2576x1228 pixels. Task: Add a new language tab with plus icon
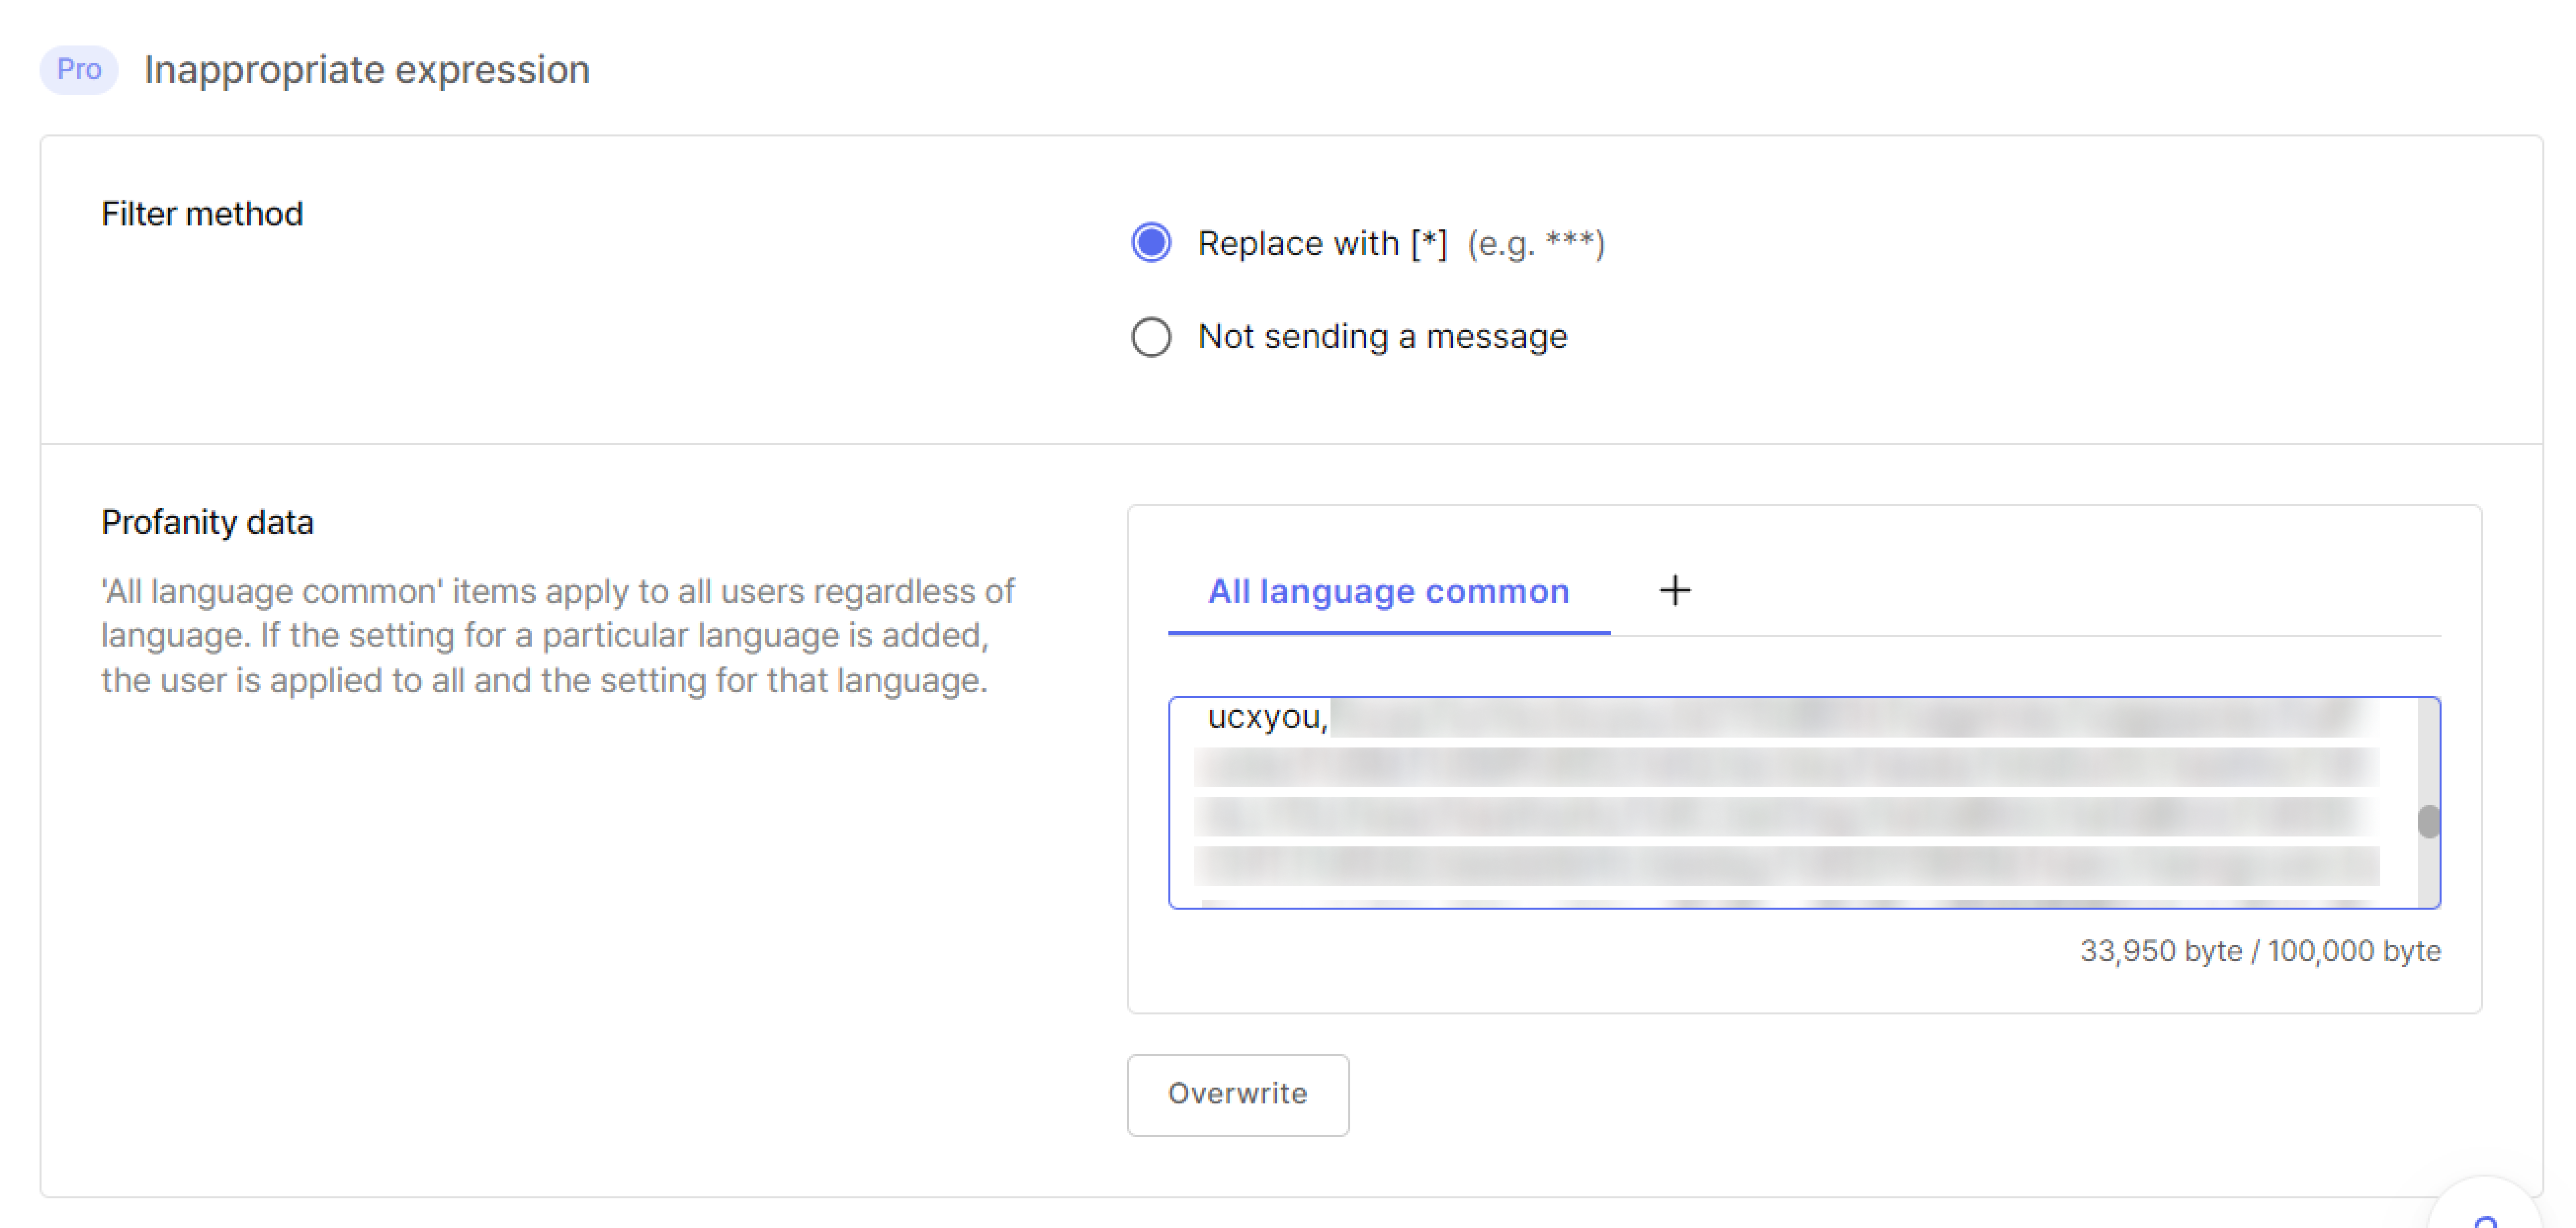1675,591
